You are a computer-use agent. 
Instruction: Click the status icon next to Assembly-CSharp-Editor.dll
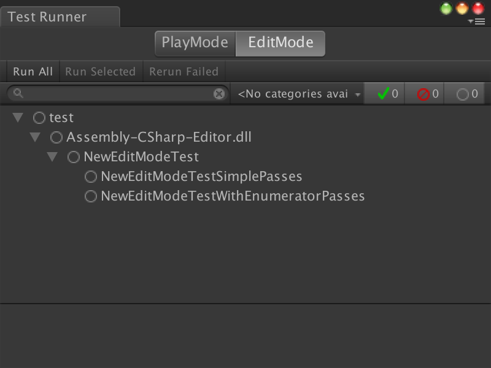coord(56,137)
